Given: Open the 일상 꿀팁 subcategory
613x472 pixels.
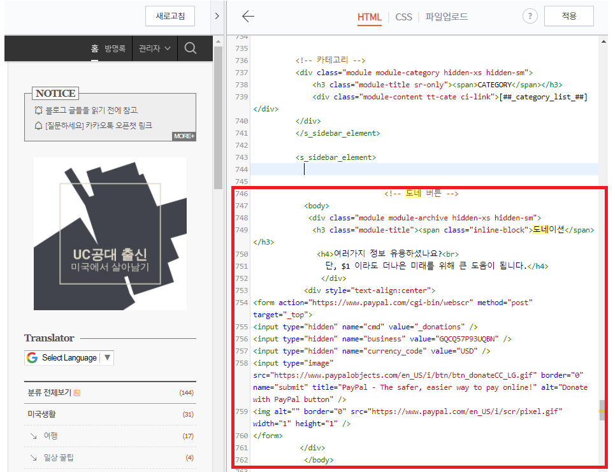Looking at the screenshot, I should click(58, 457).
